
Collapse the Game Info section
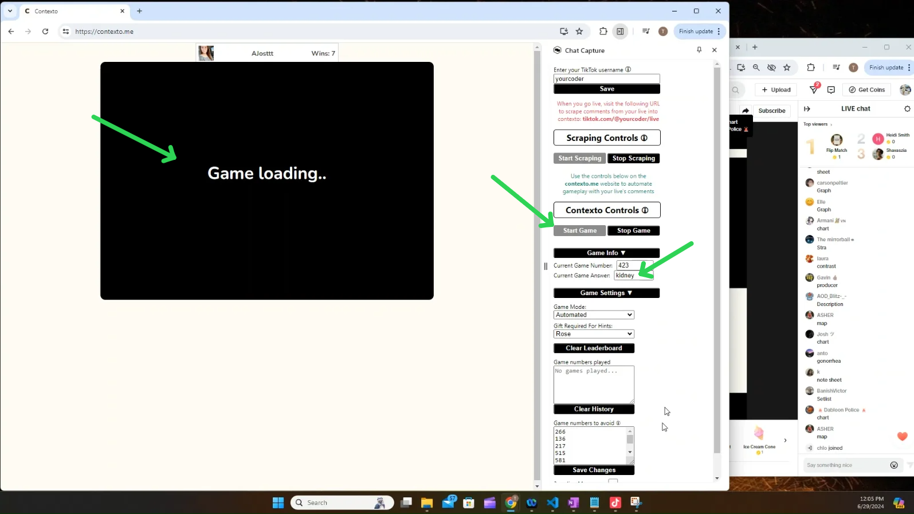click(606, 253)
